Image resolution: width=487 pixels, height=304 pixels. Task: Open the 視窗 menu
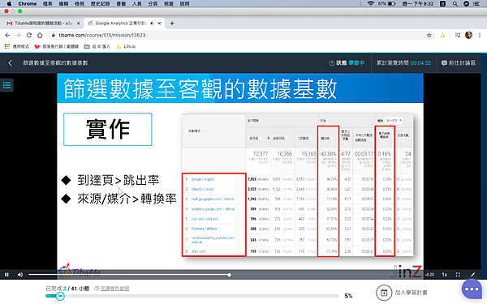(x=168, y=4)
